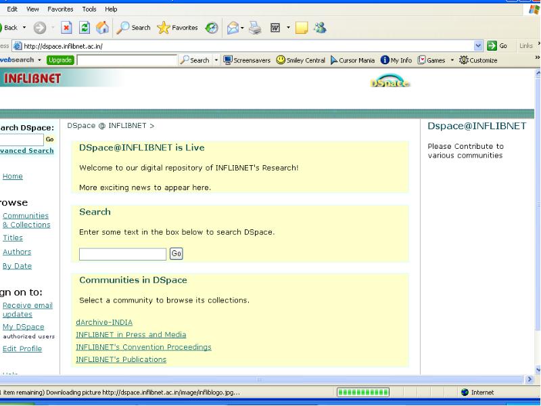541x406 pixels.
Task: Click the vertical scrollbar down arrow
Action: (538, 369)
